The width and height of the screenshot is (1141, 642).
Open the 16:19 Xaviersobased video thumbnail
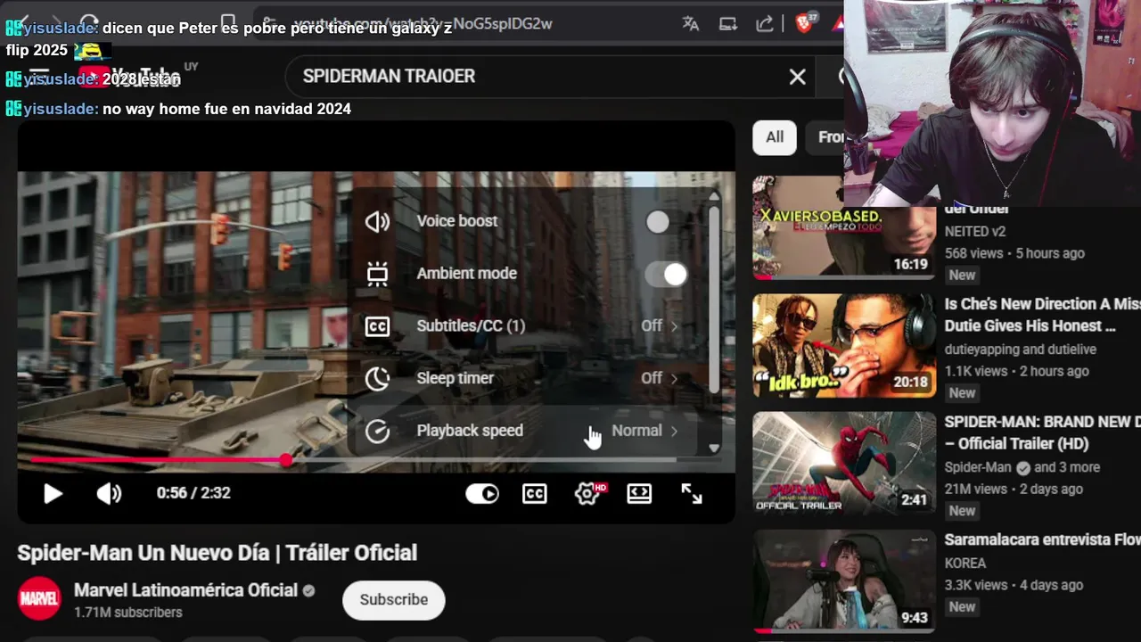pos(844,227)
